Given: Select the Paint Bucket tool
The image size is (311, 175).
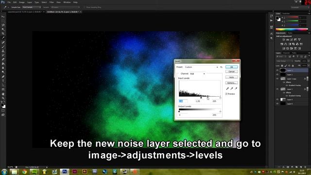Looking at the screenshot, I should click(x=3, y=64).
